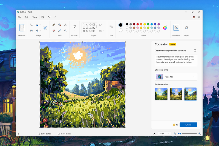The image size is (219, 146).
Task: Expand the Selection options chevron
Action: (22, 30)
